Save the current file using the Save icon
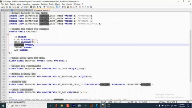The height and width of the screenshot is (108, 192). tap(7, 7)
